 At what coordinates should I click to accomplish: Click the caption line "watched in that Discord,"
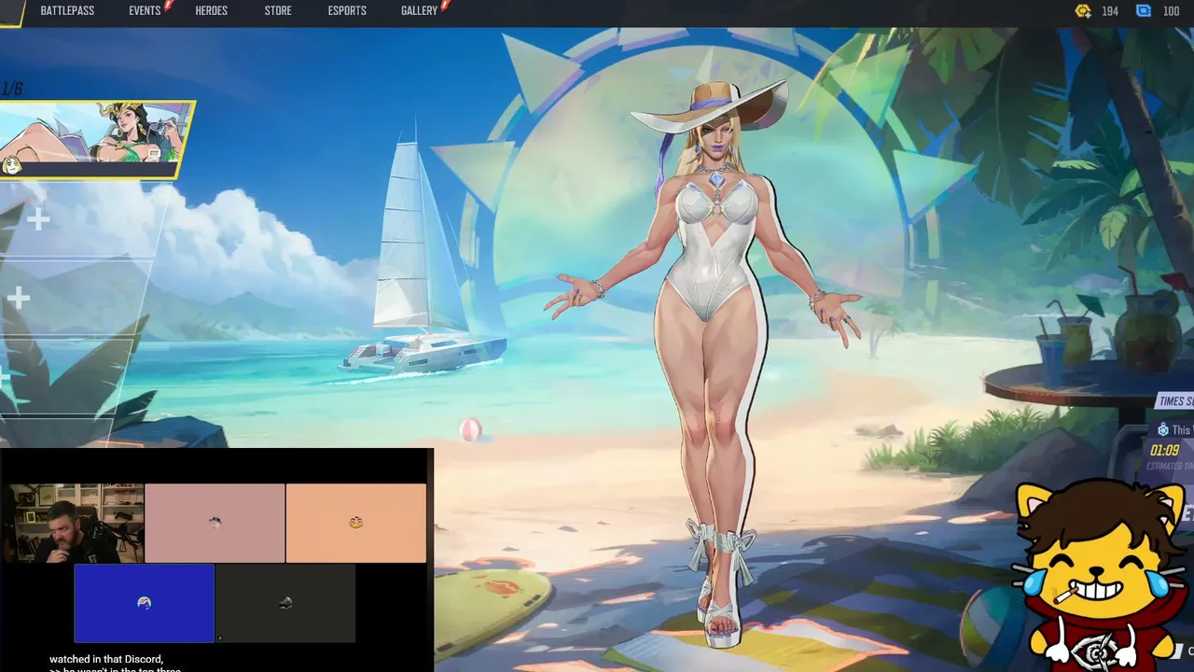(x=106, y=659)
